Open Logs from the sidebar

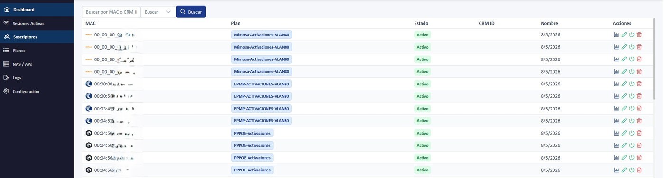point(37,78)
